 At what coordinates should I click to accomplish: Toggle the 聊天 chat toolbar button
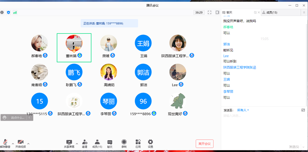click(x=110, y=144)
